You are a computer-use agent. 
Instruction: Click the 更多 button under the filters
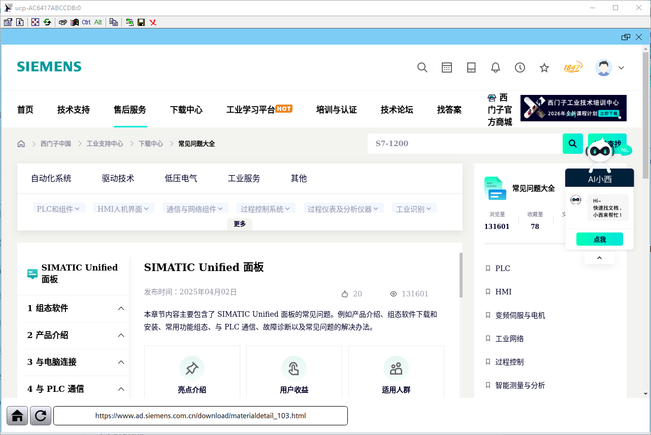240,224
